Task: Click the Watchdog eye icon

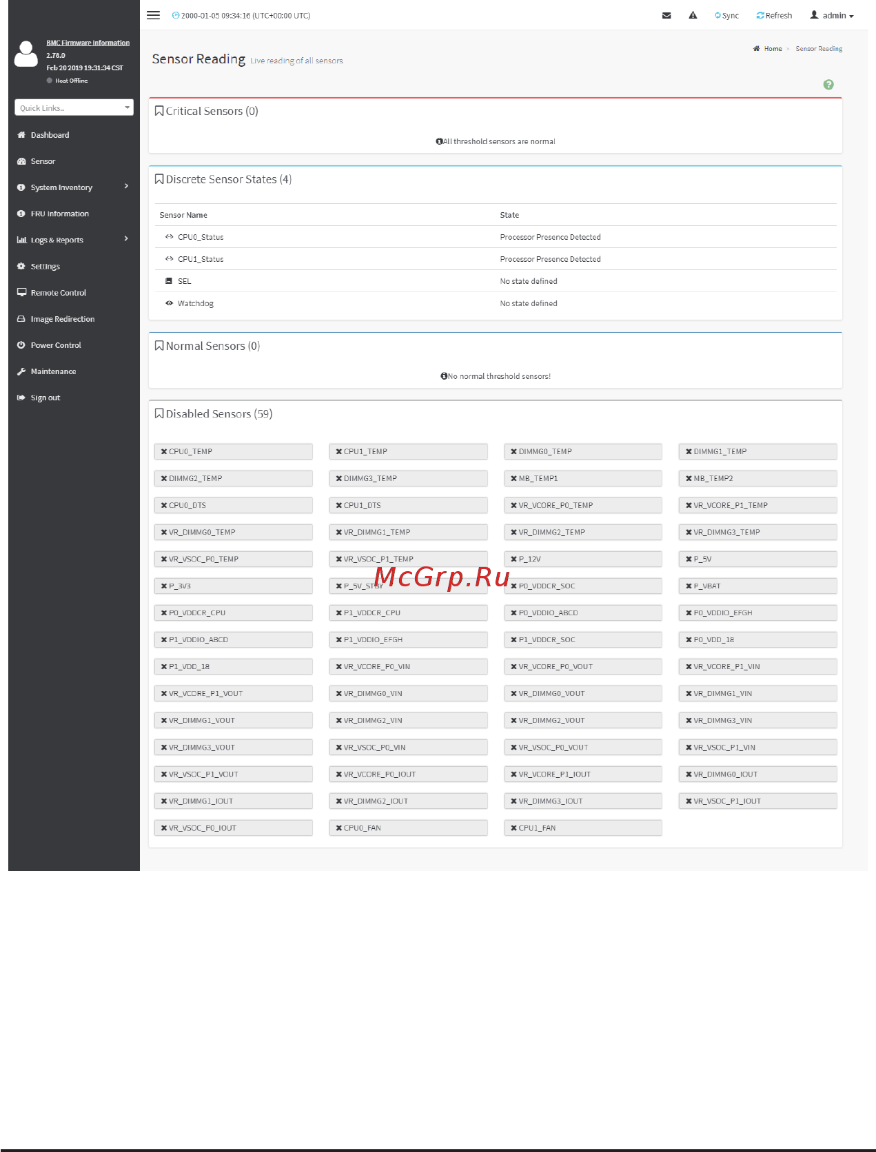Action: 169,303
